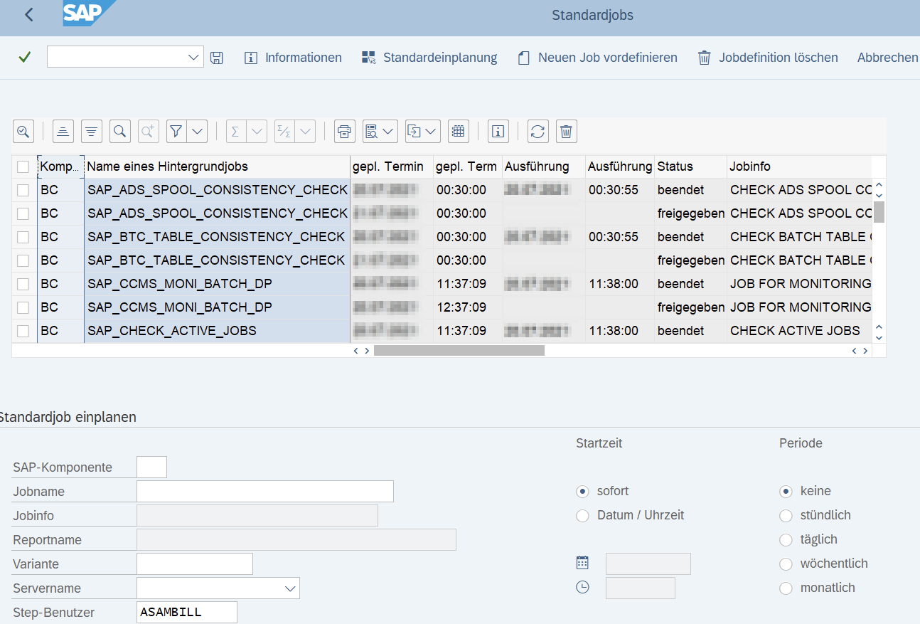Check the SAP_CHECK_ACTIVE_JOBS row checkbox

tap(23, 331)
